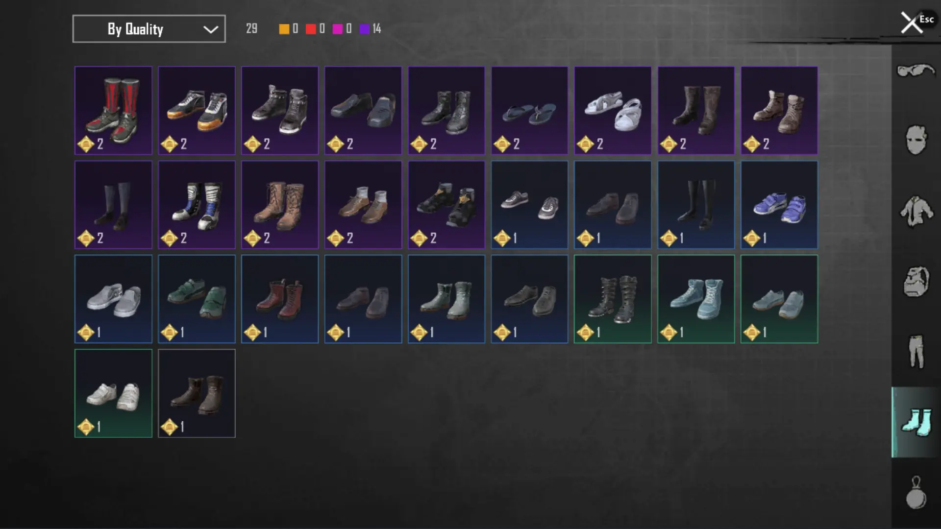Viewport: 941px width, 529px height.
Task: Expand sort options using the chevron arrow
Action: pos(211,29)
